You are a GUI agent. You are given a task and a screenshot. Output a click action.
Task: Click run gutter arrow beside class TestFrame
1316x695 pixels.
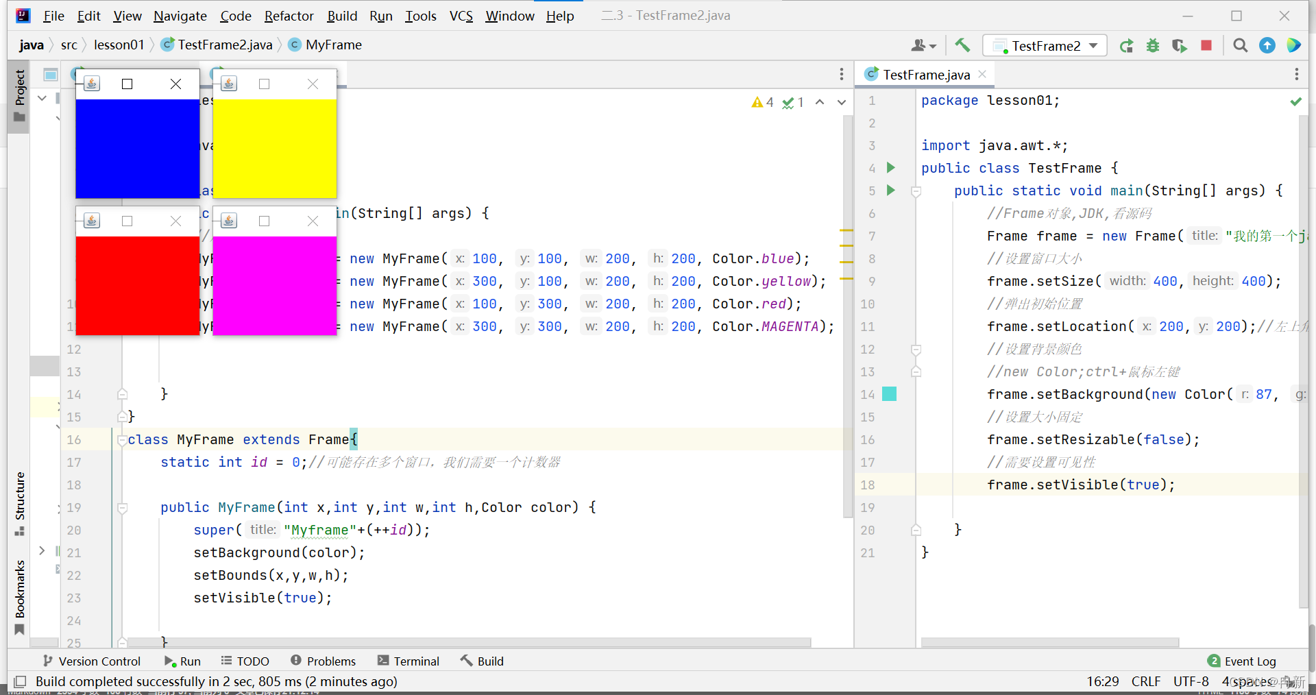[891, 167]
